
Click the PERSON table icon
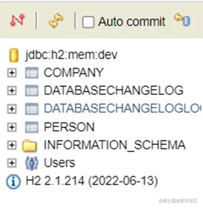[32, 127]
